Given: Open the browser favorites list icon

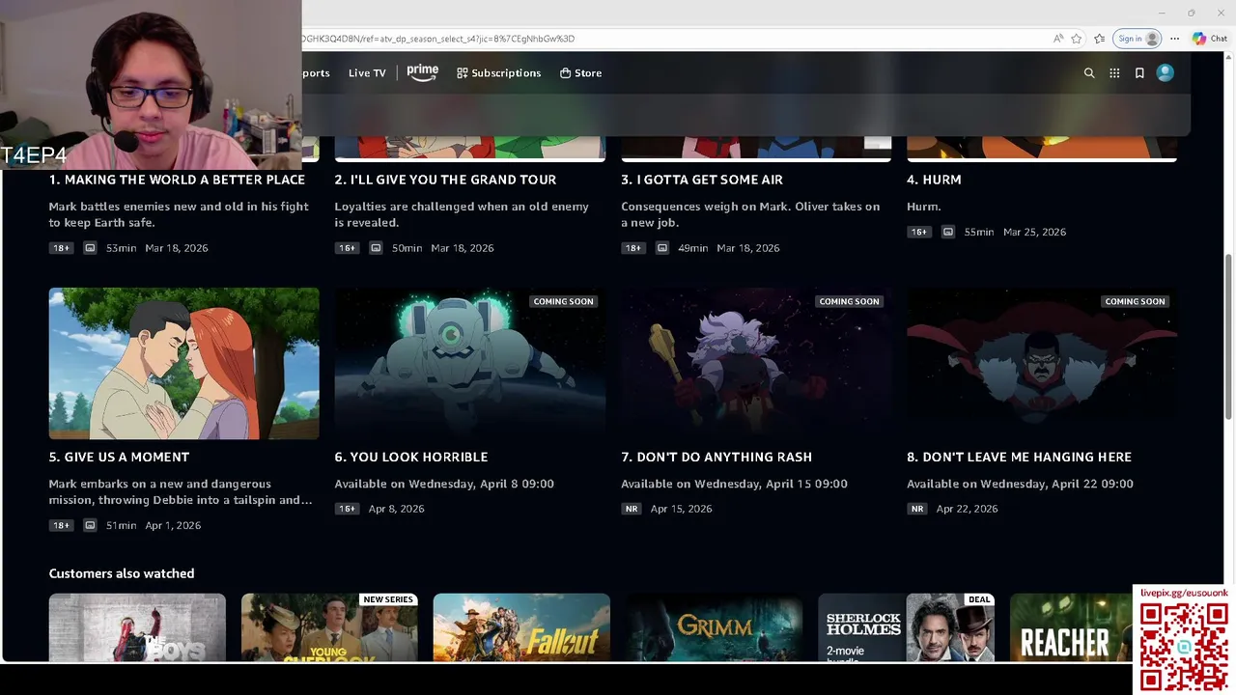Looking at the screenshot, I should coord(1099,39).
